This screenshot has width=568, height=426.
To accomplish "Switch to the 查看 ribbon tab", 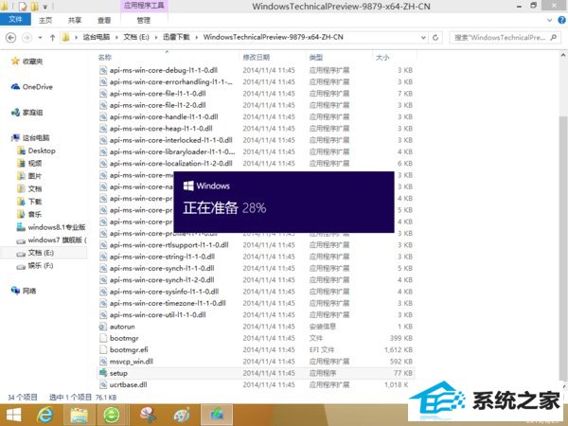I will coord(104,20).
